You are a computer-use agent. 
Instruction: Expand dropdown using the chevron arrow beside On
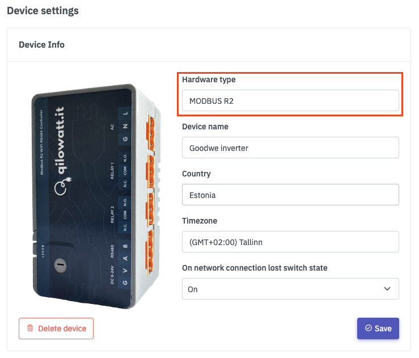click(x=387, y=289)
